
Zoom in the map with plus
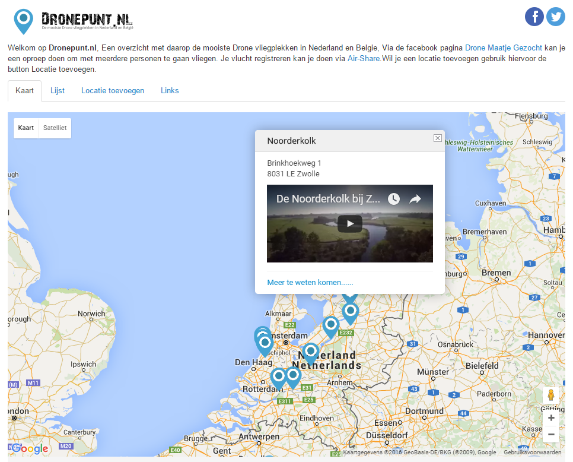(x=551, y=417)
